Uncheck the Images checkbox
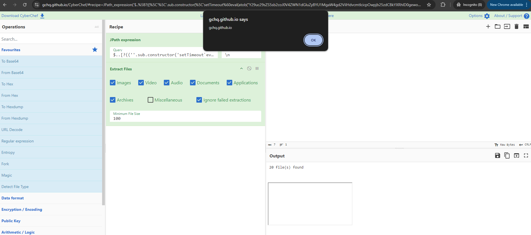The height and width of the screenshot is (235, 531). (113, 83)
